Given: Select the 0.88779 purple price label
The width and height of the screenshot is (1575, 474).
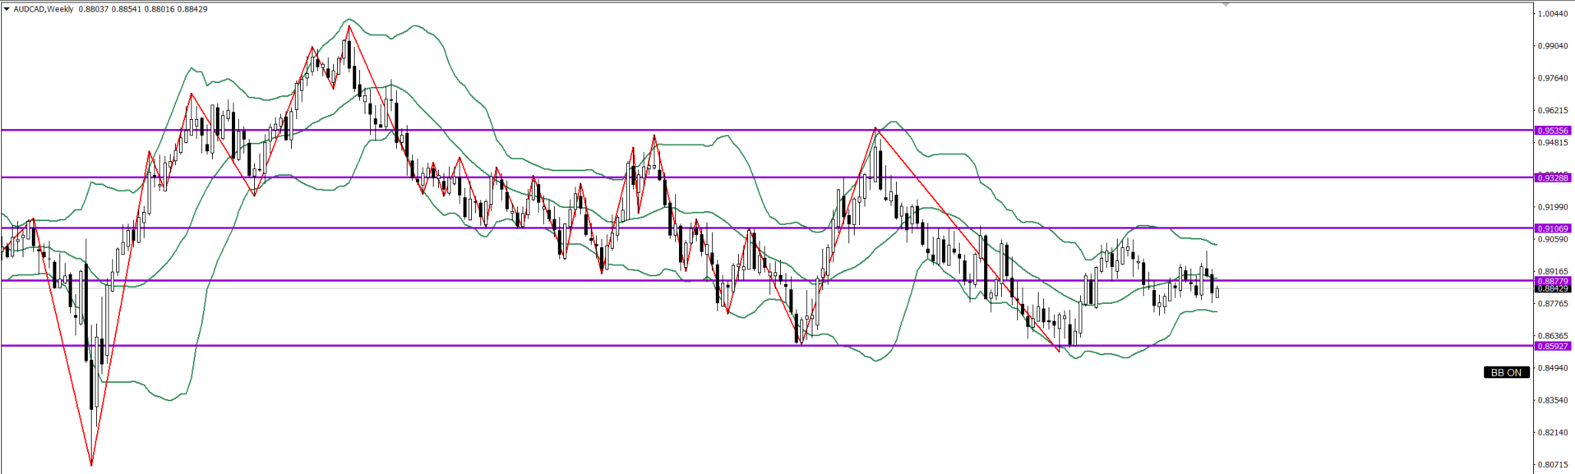Looking at the screenshot, I should point(1553,281).
